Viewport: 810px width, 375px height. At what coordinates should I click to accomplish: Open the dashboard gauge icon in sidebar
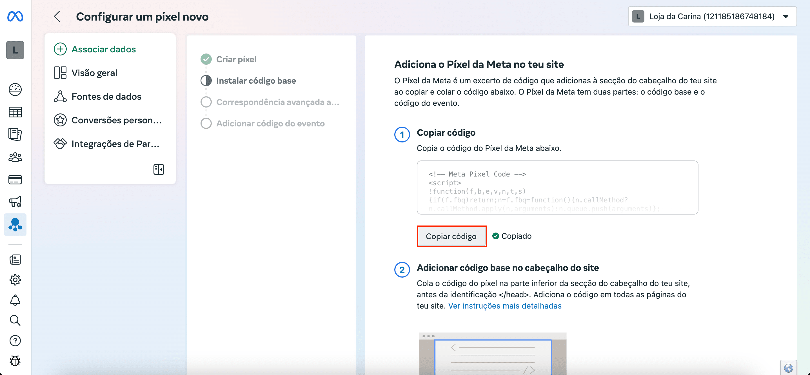pos(15,90)
